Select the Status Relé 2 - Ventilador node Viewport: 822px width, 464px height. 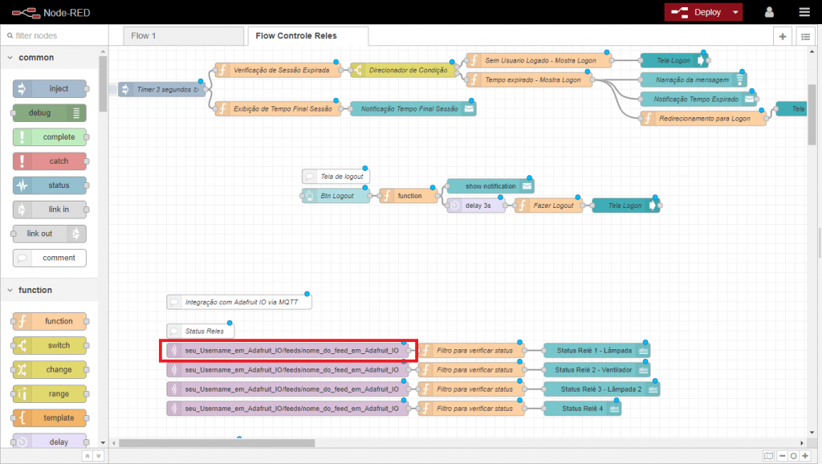coord(596,369)
